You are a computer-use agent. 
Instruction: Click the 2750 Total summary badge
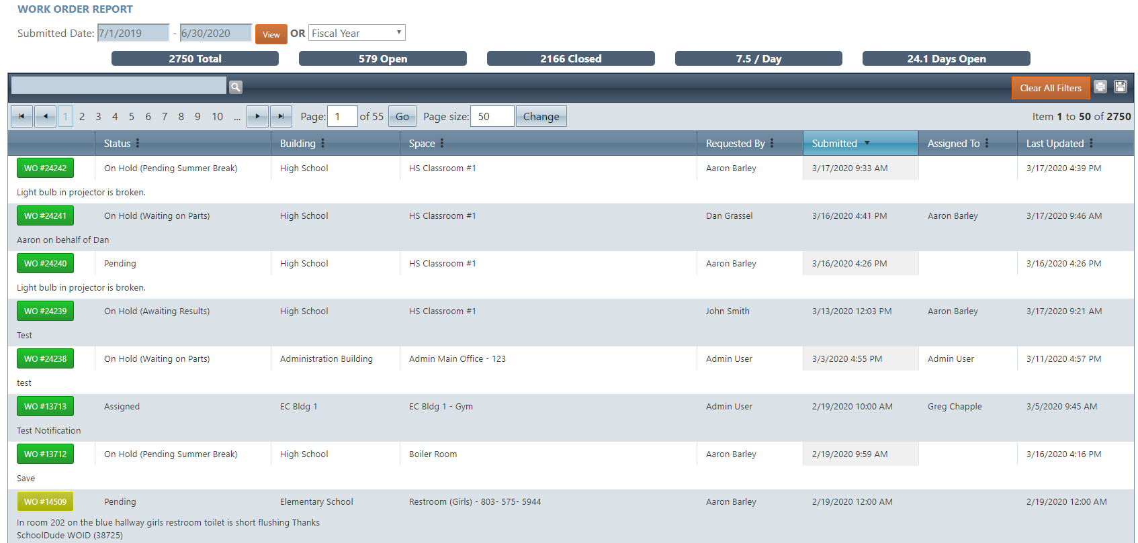pyautogui.click(x=195, y=58)
